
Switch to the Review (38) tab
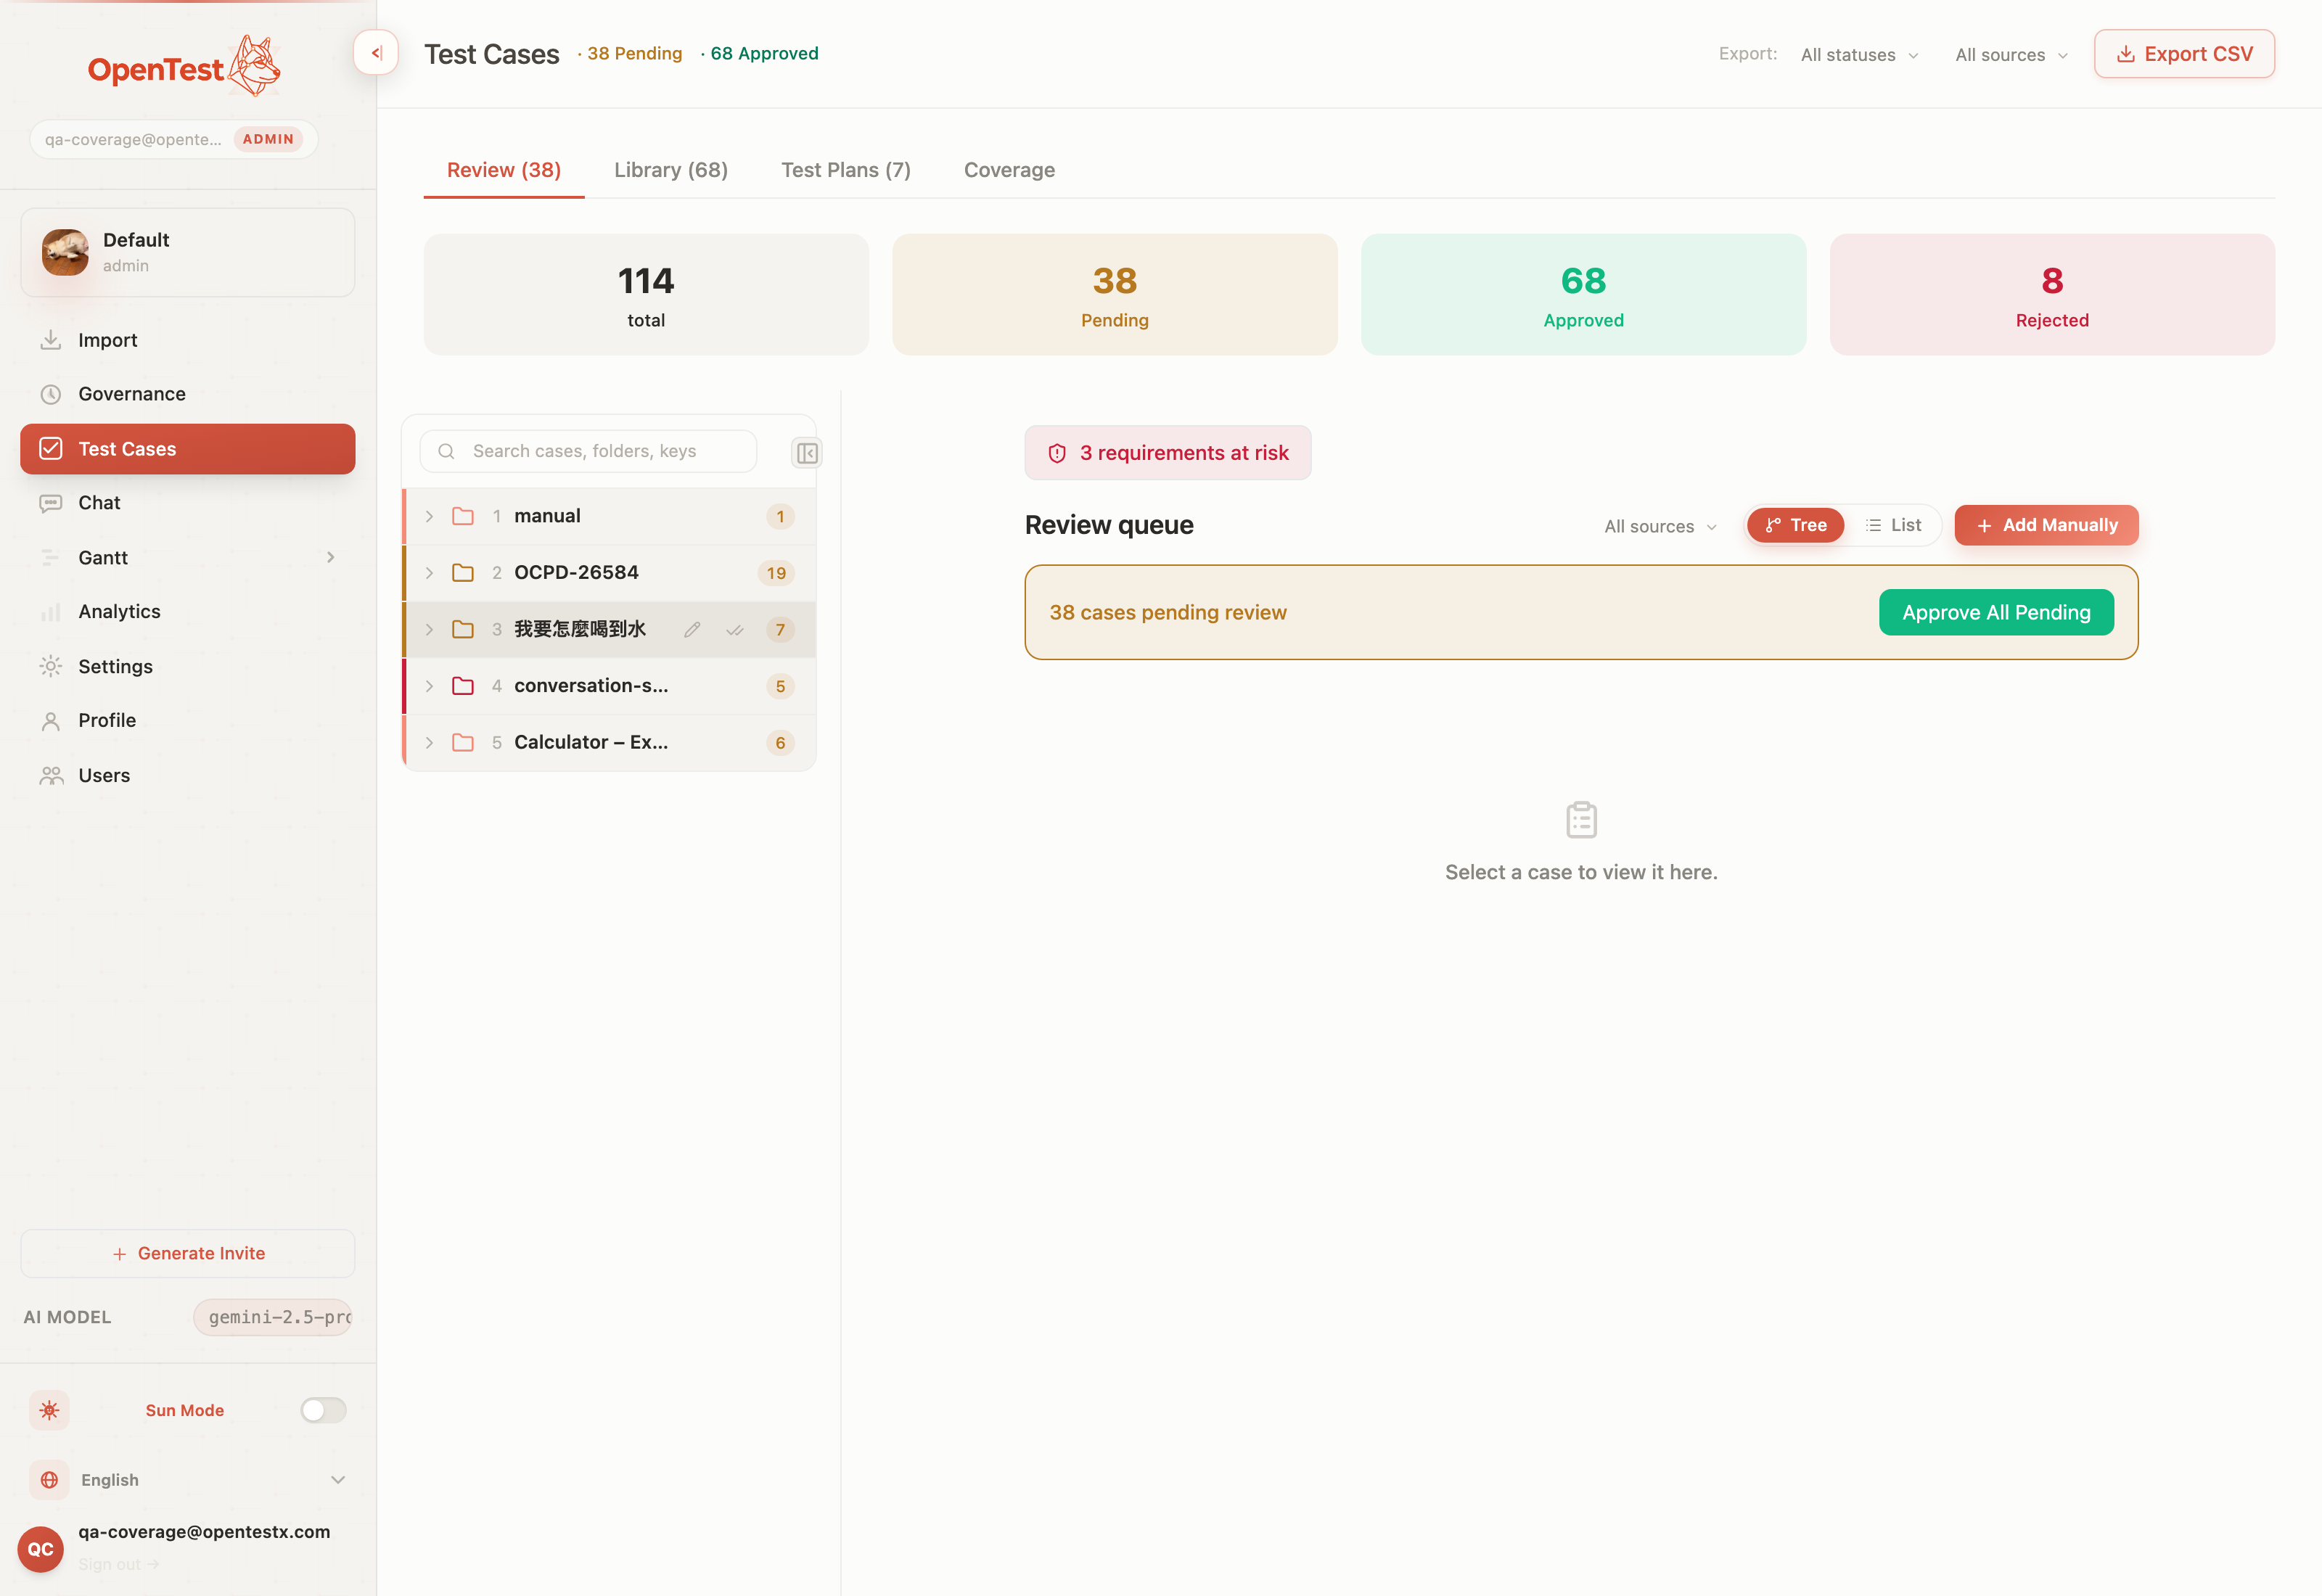click(x=504, y=170)
